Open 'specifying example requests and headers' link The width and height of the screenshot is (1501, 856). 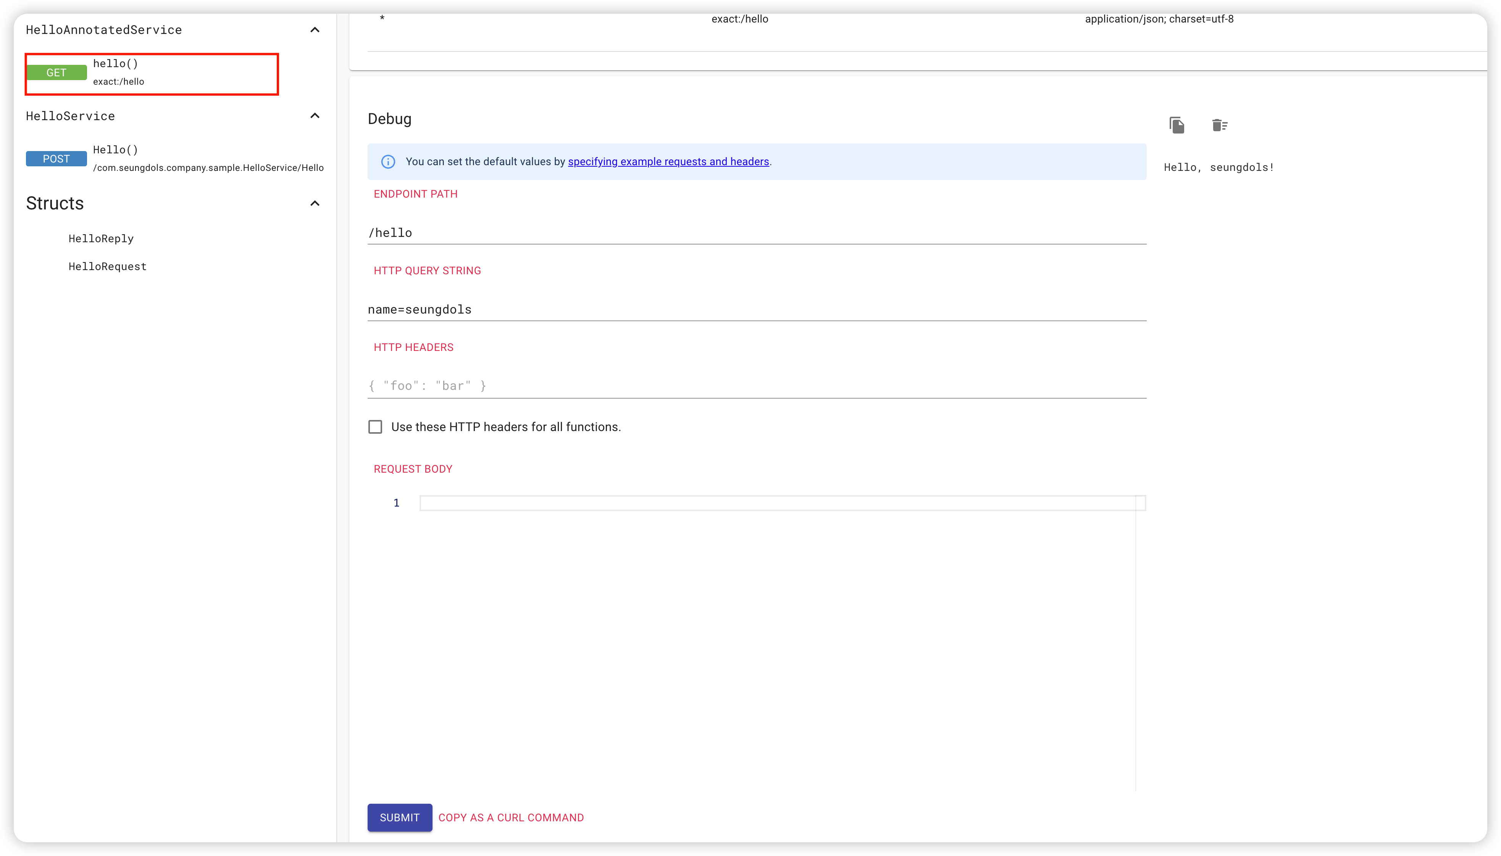click(668, 162)
